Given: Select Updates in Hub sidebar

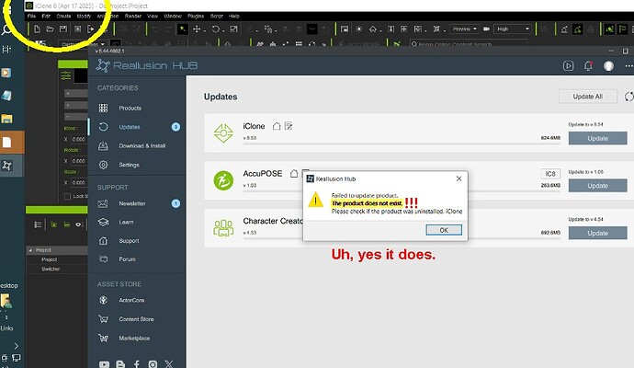Looking at the screenshot, I should (130, 127).
